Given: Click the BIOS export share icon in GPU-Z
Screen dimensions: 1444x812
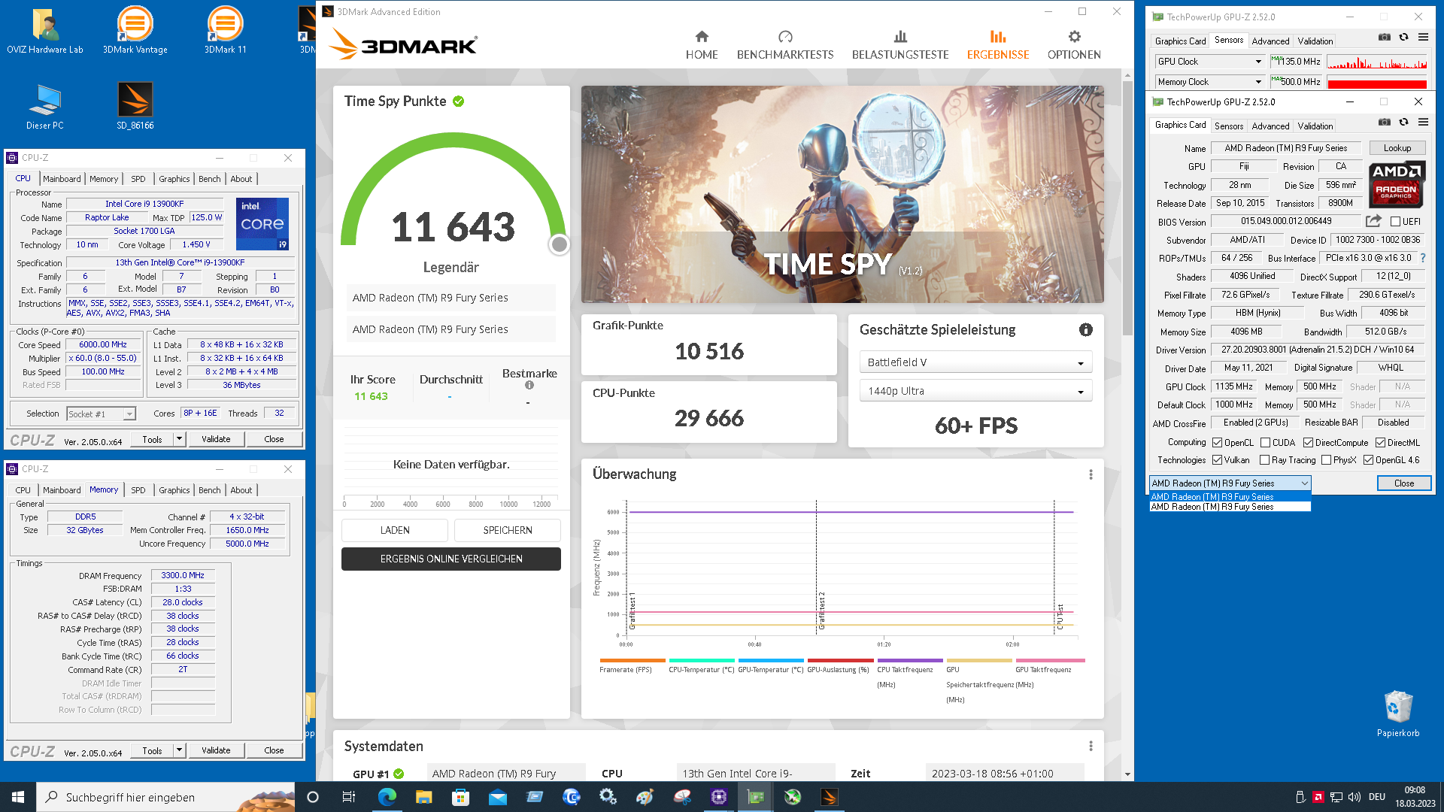Looking at the screenshot, I should tap(1373, 221).
